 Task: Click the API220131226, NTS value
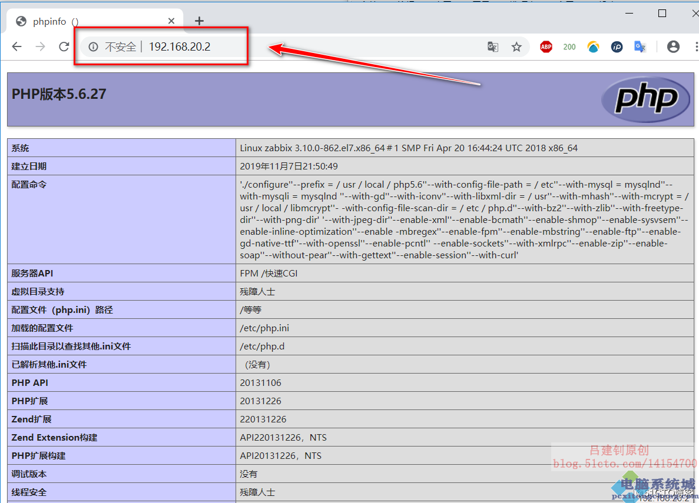click(x=283, y=438)
